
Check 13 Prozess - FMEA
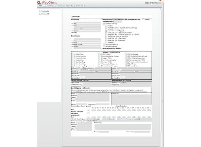tap(99, 62)
